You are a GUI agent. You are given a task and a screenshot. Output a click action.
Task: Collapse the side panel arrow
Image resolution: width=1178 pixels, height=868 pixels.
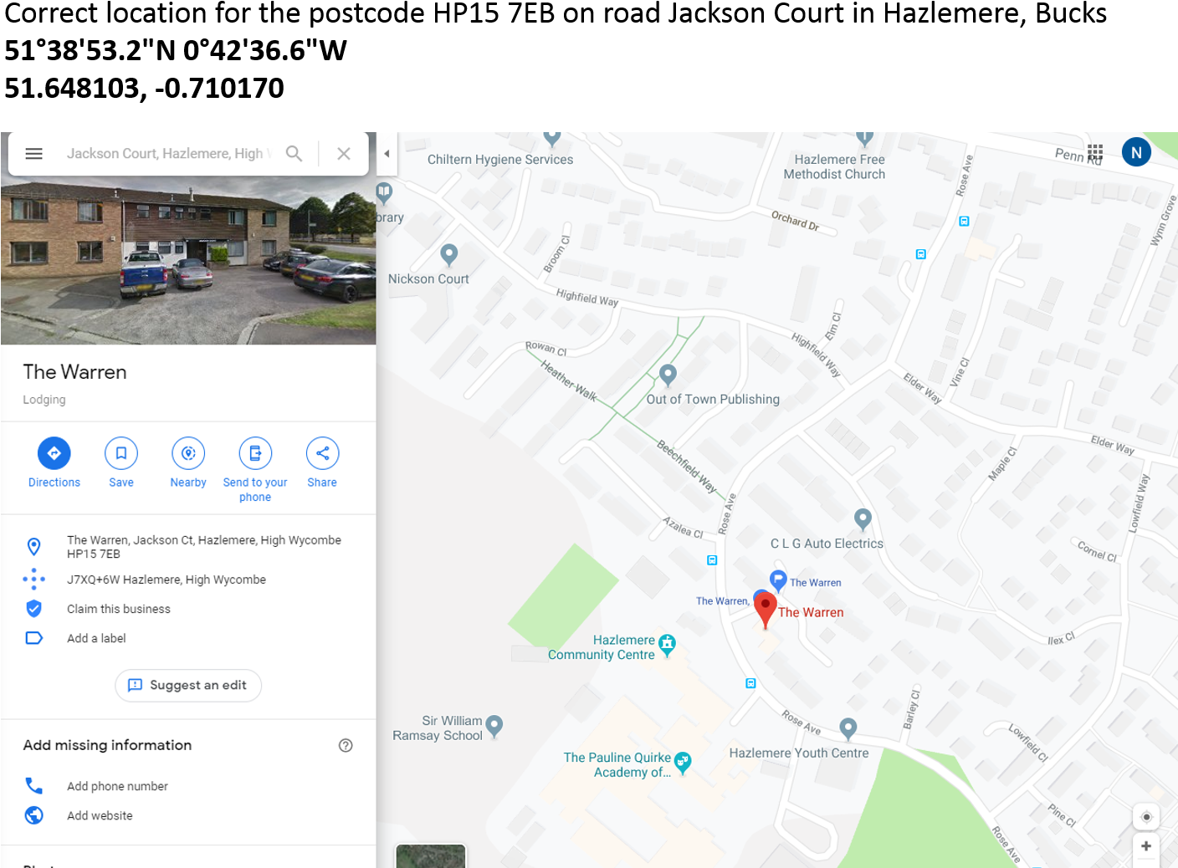click(x=387, y=154)
